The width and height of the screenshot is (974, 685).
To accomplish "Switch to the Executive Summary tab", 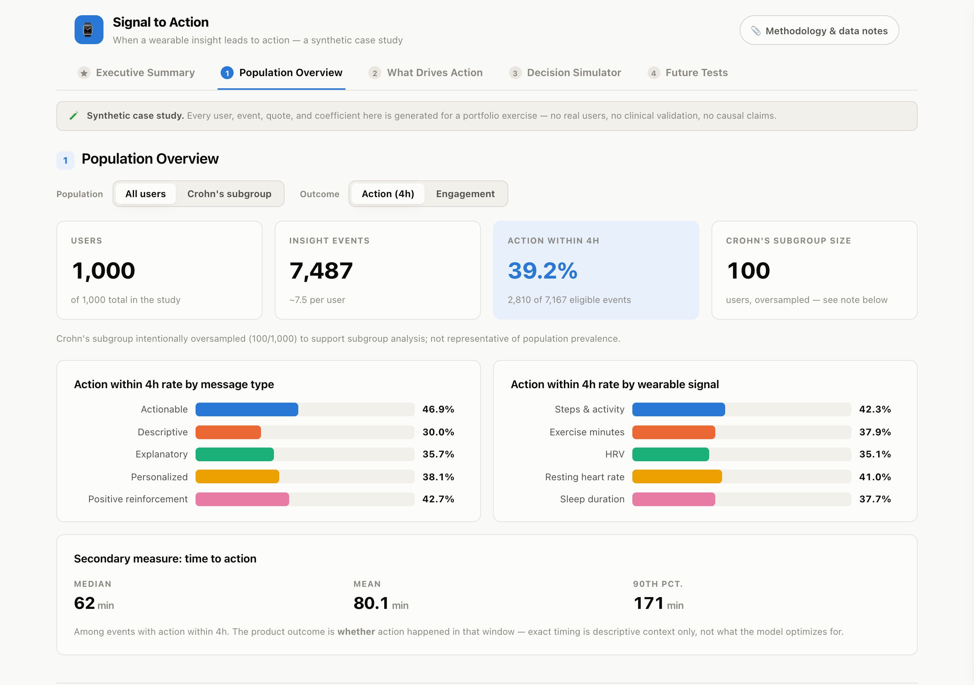I will pos(137,73).
